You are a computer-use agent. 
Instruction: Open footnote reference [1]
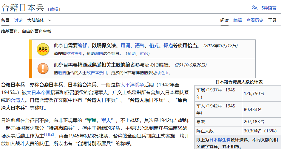point(47,134)
